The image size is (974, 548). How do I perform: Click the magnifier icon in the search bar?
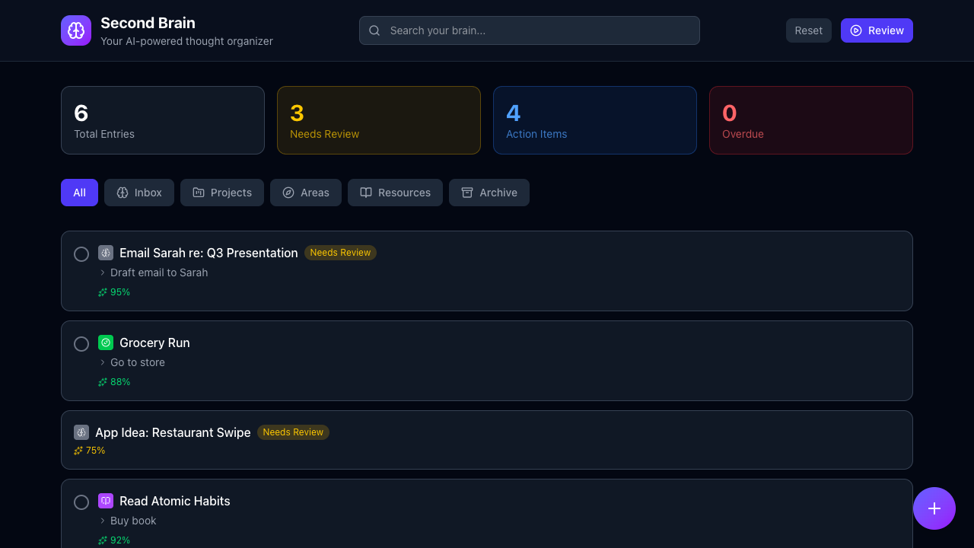(374, 30)
